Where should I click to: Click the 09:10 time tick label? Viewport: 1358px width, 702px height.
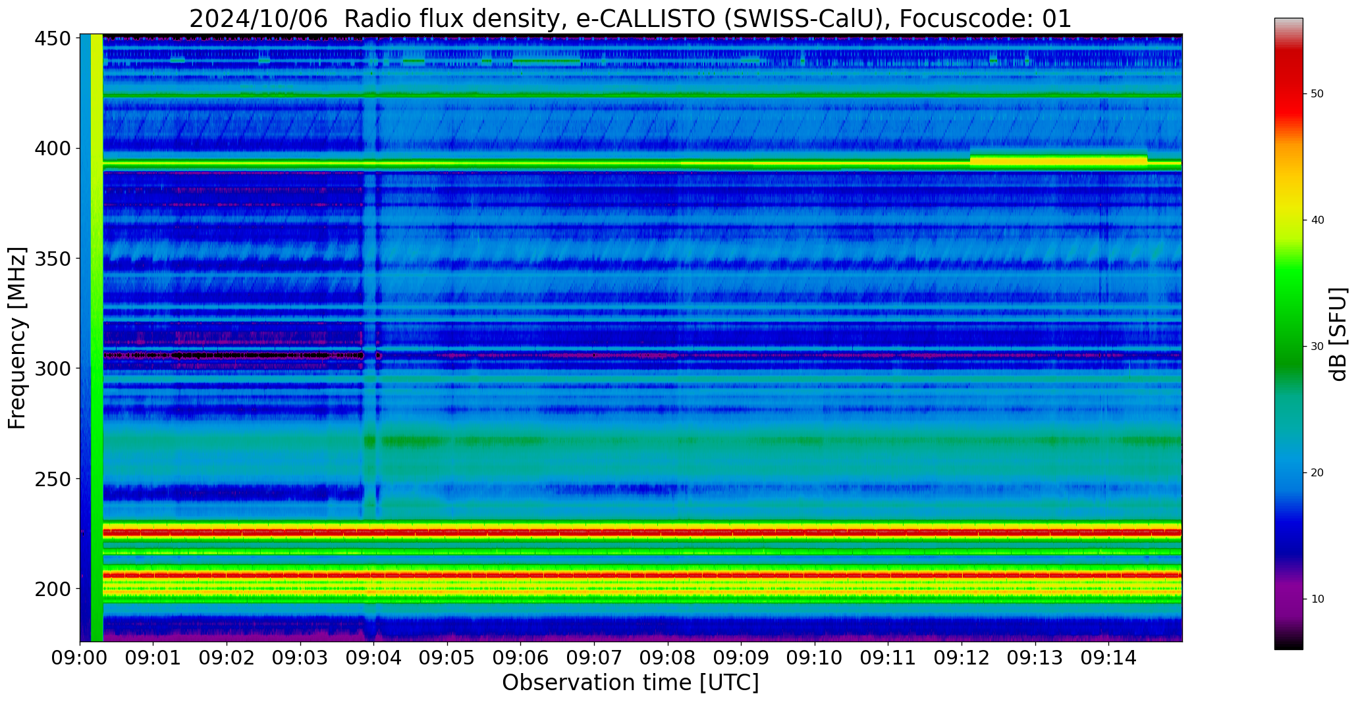point(815,658)
